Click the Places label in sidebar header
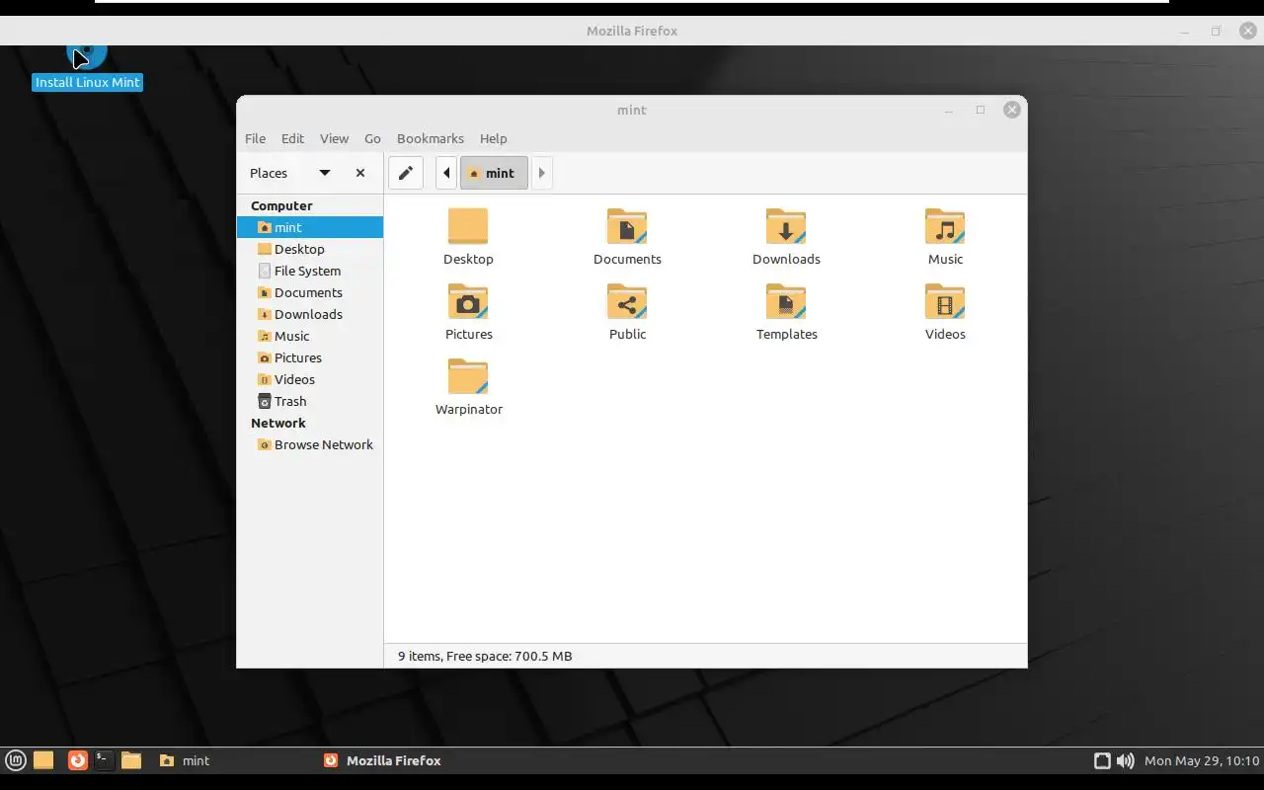1264x790 pixels. click(x=269, y=173)
